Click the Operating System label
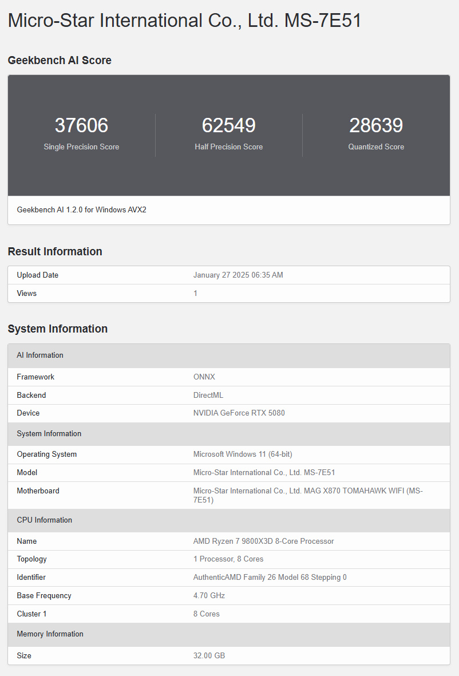 [x=46, y=454]
